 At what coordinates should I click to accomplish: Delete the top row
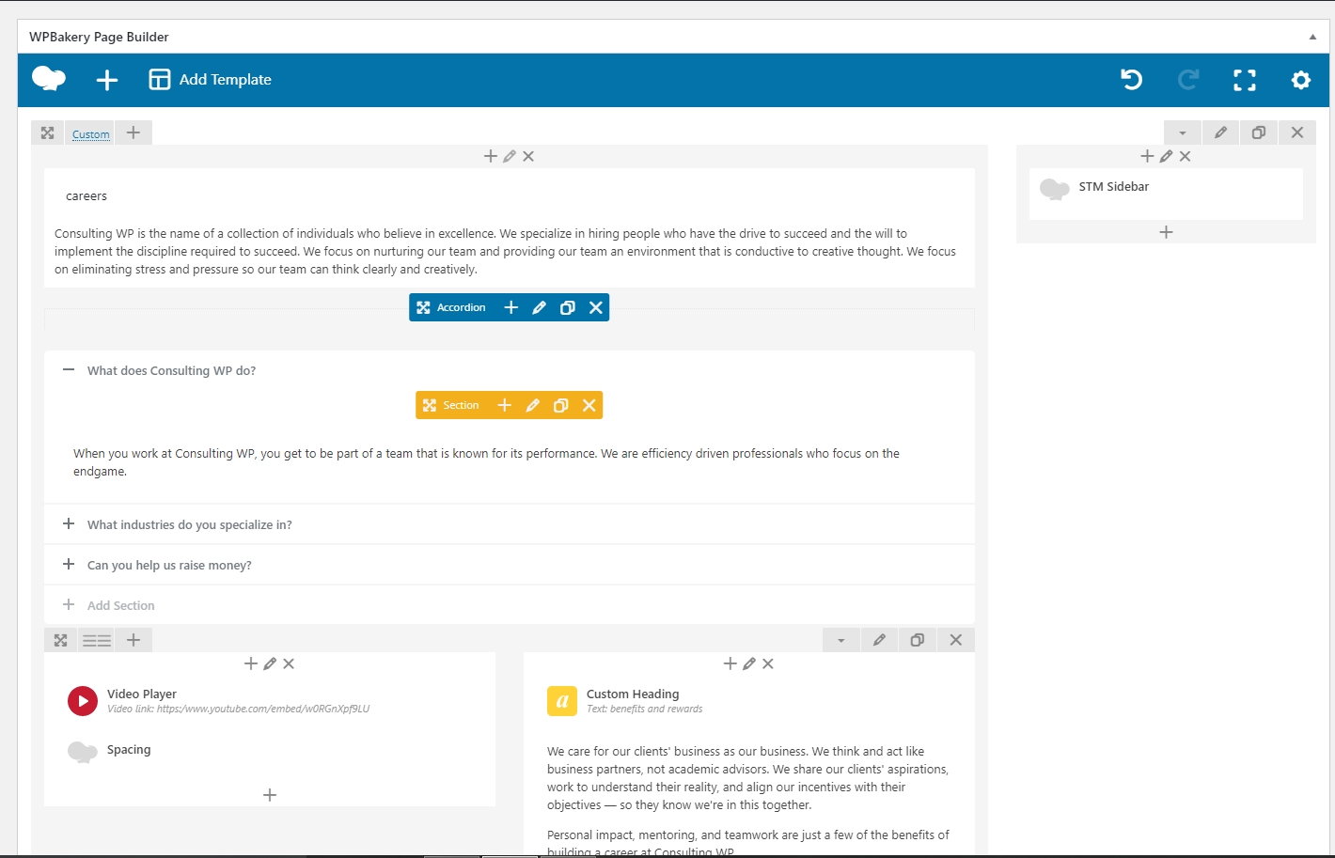click(x=1297, y=133)
